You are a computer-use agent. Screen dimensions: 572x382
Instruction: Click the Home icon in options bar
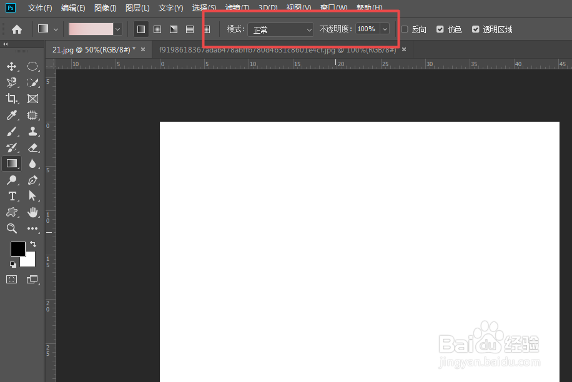[17, 29]
